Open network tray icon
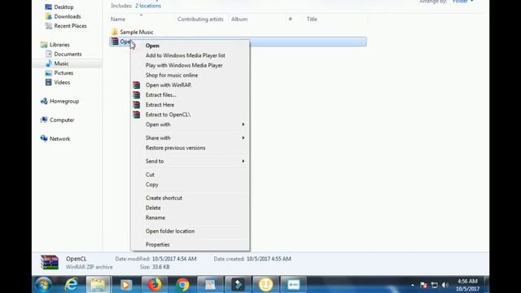Image resolution: width=521 pixels, height=293 pixels. tap(434, 285)
